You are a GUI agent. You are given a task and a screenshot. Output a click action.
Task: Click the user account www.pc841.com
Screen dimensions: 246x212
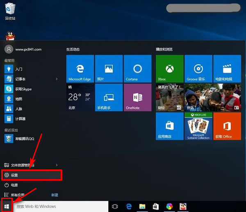coord(23,50)
